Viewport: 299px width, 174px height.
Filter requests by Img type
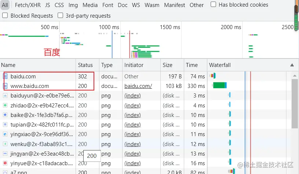pyautogui.click(x=73, y=5)
